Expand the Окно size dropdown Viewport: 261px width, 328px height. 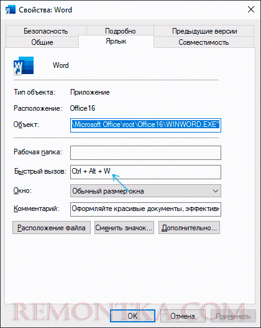point(145,191)
